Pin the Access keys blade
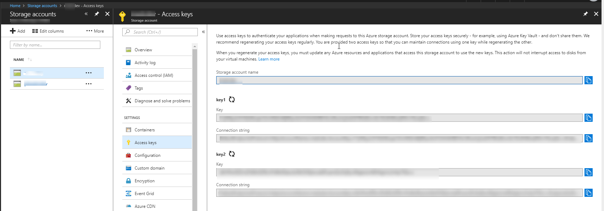 [586, 14]
